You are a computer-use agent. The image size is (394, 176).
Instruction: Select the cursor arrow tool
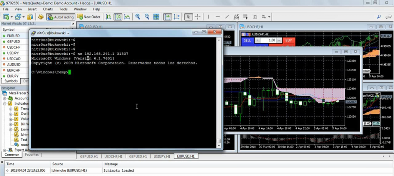pos(189,17)
